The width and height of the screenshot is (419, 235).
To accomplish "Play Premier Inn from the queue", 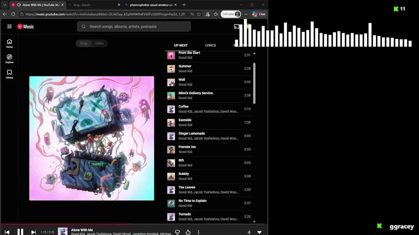I will 209,149.
